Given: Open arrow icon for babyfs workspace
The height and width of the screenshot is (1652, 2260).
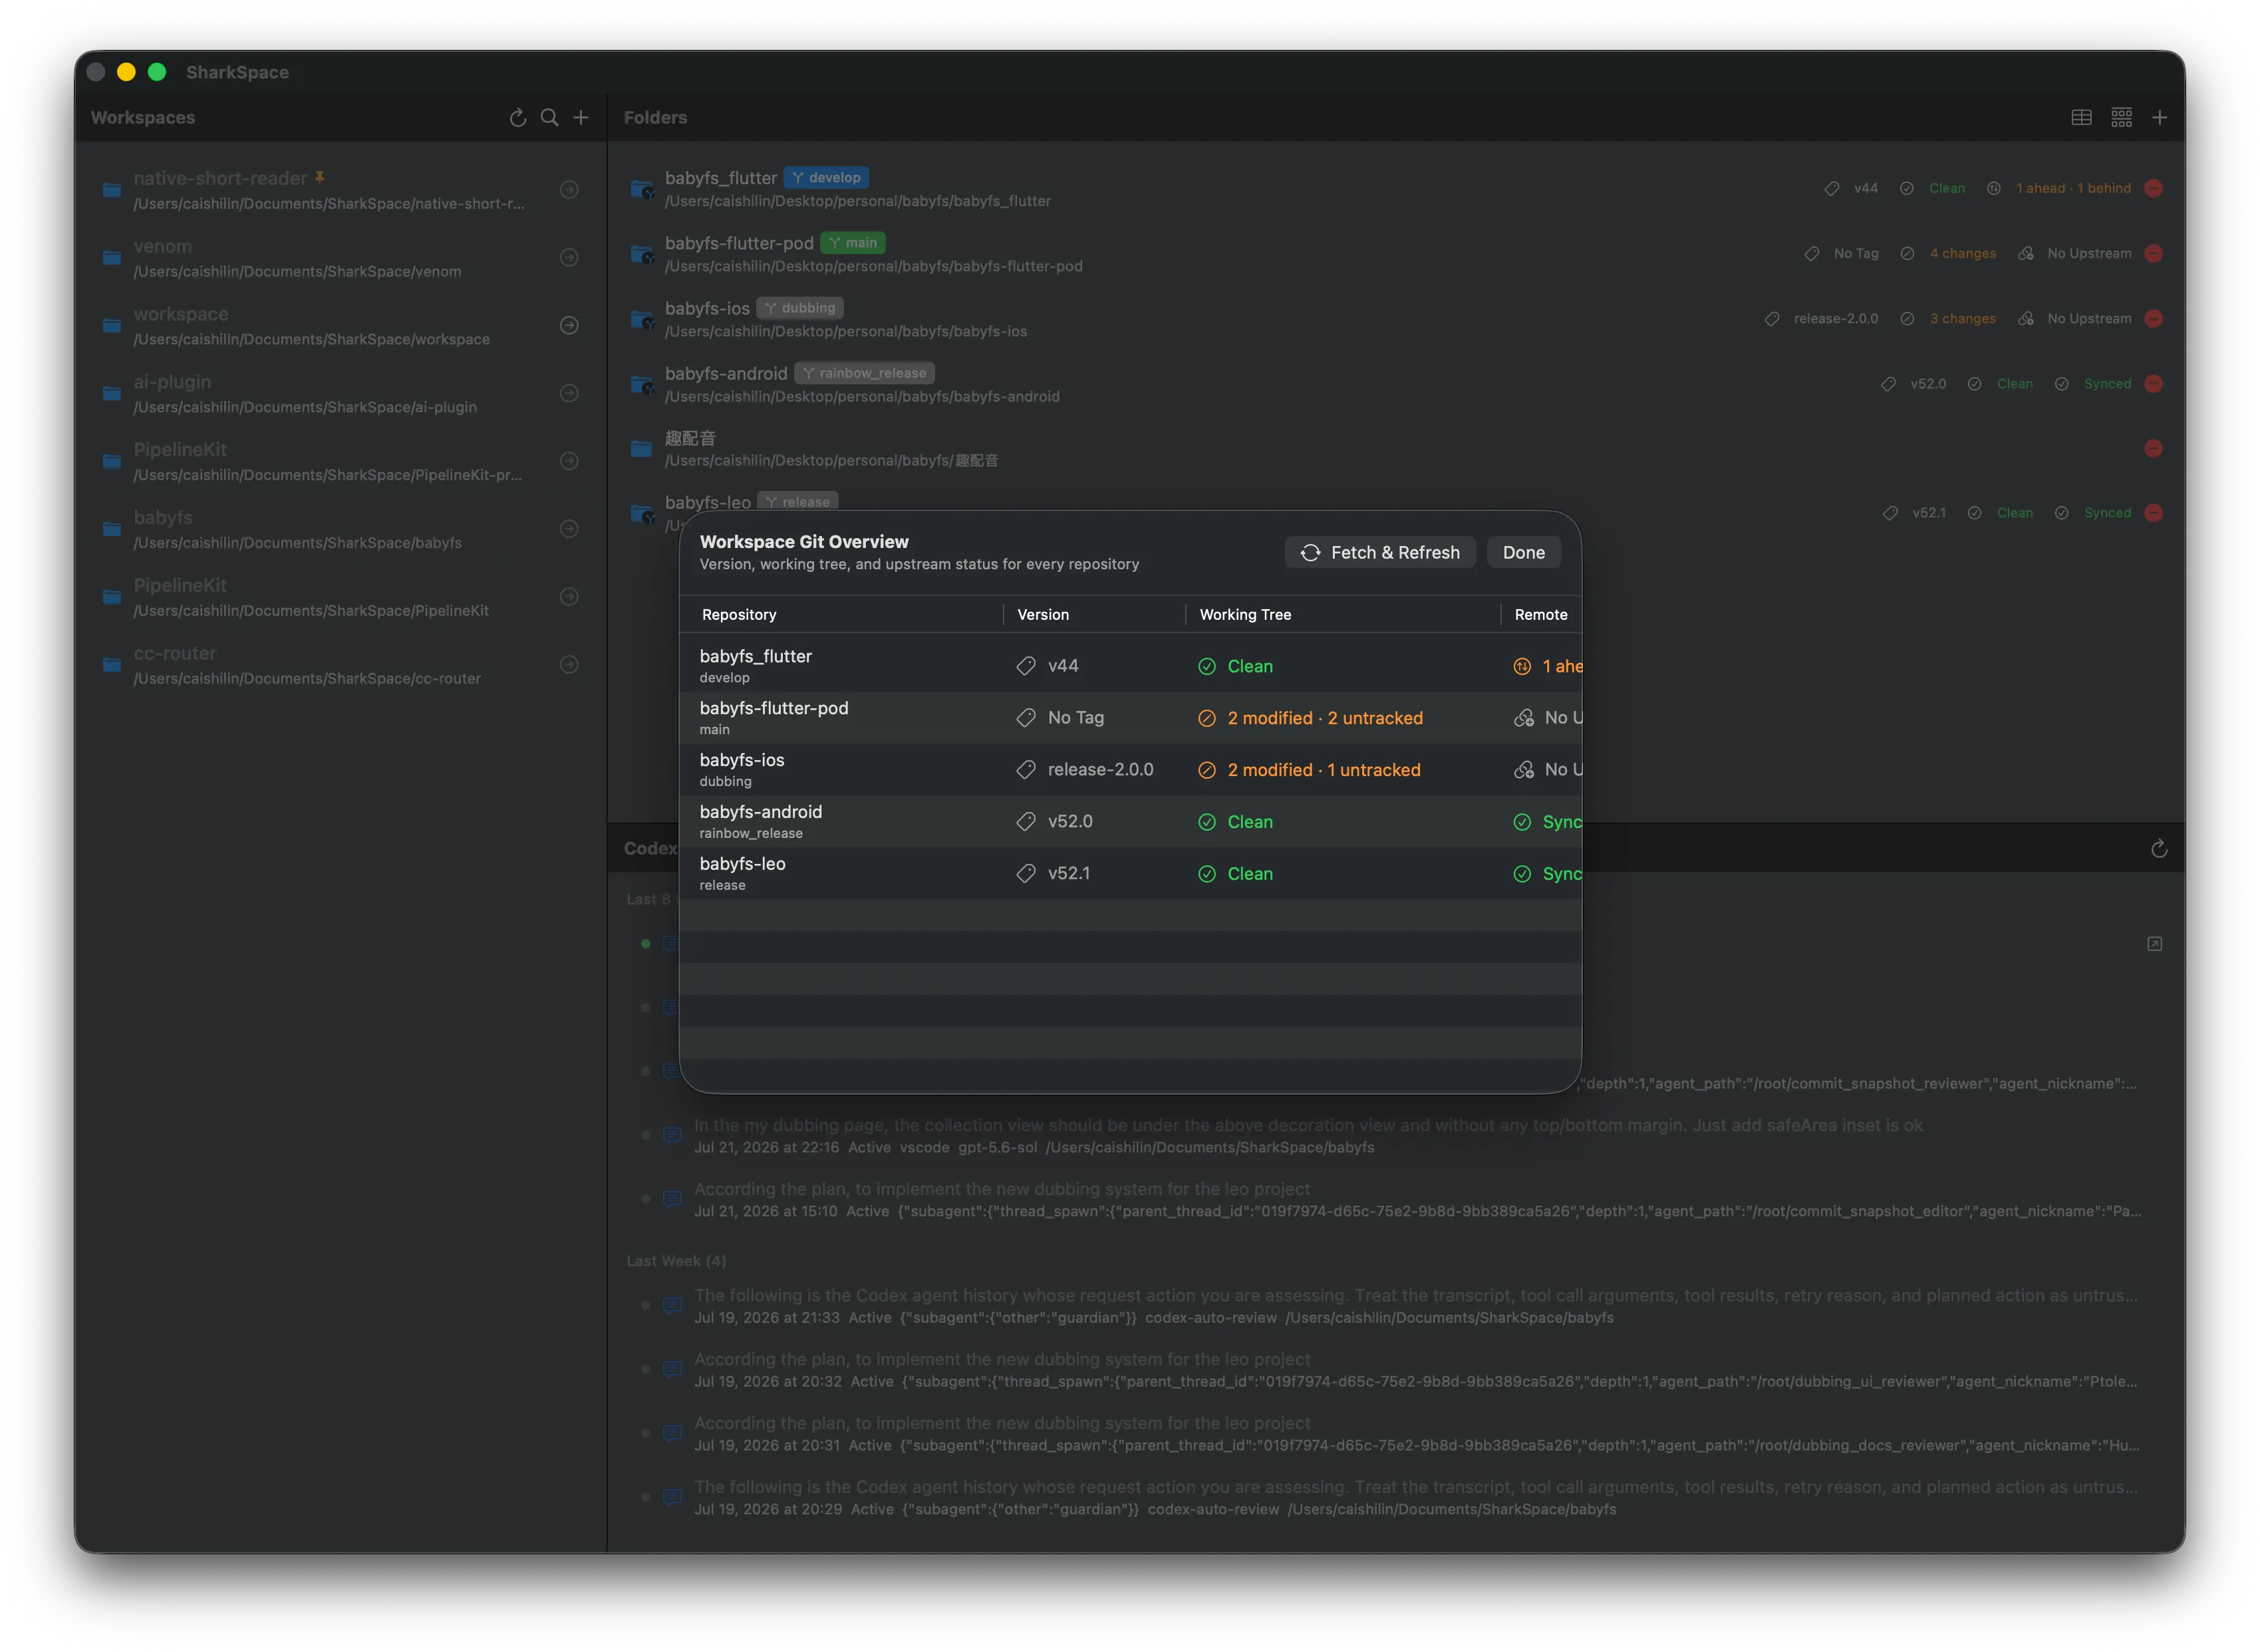Looking at the screenshot, I should [x=569, y=529].
